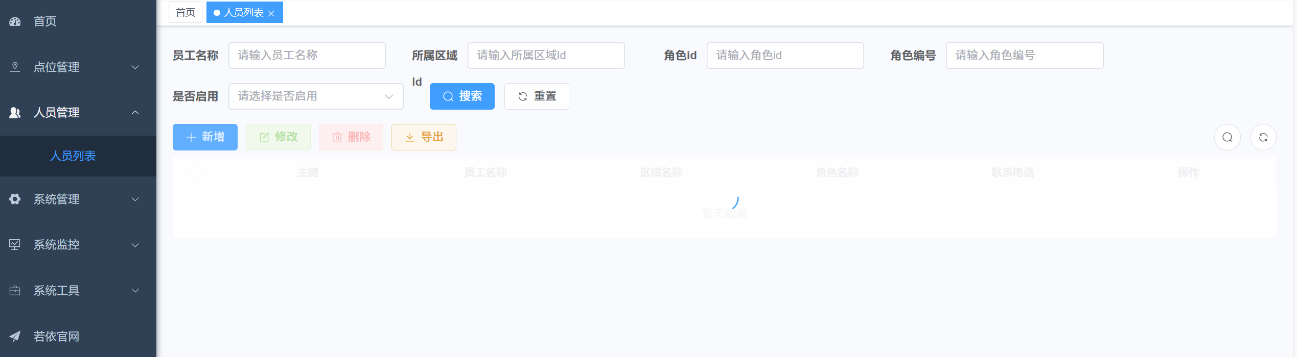
Task: Collapse the 人员管理 submenu chevron
Action: pos(135,113)
